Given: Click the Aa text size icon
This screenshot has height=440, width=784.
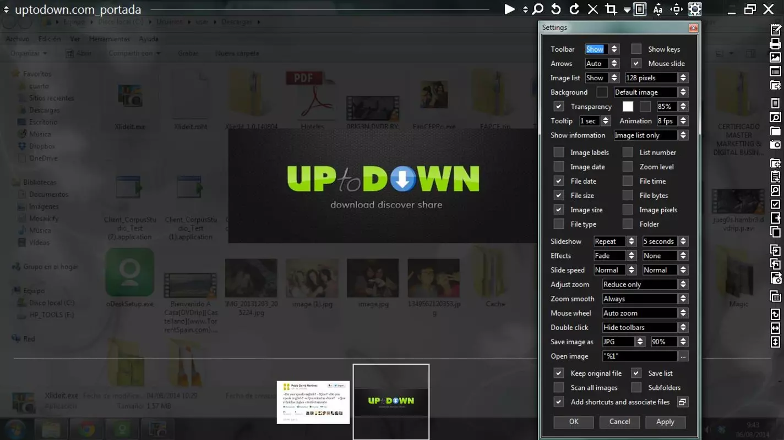Looking at the screenshot, I should click(658, 9).
